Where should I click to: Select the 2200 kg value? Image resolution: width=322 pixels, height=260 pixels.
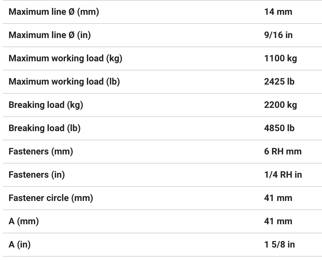tap(280, 105)
